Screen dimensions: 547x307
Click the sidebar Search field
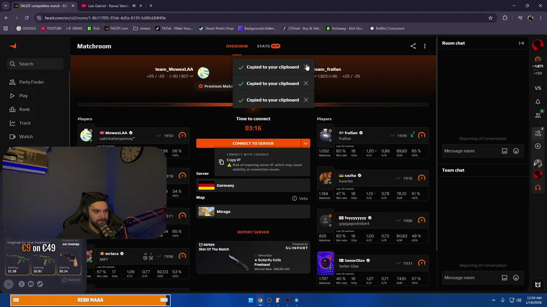(35, 64)
